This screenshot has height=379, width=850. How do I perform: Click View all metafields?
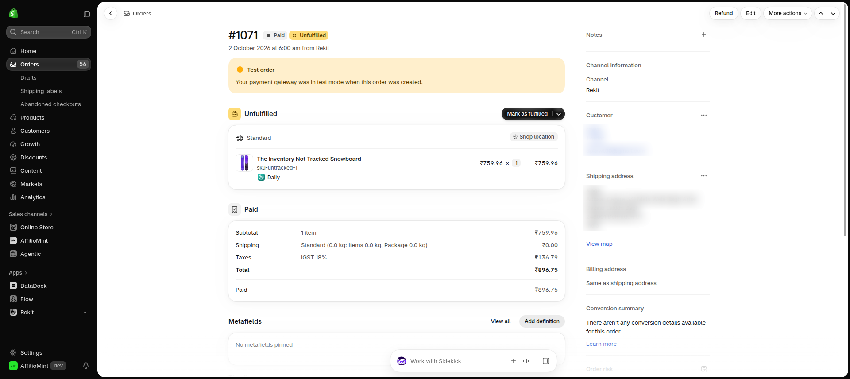pos(501,321)
